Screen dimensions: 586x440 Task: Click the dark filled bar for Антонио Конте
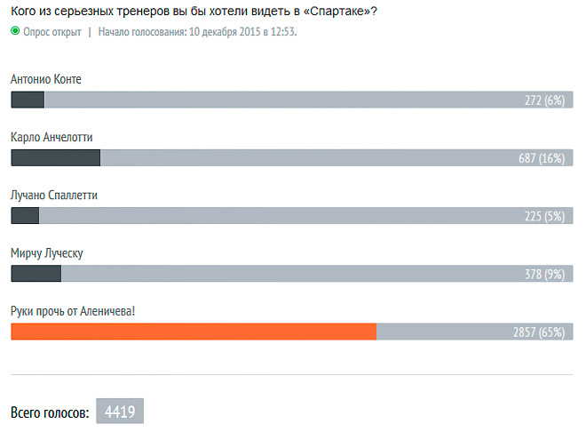(28, 100)
